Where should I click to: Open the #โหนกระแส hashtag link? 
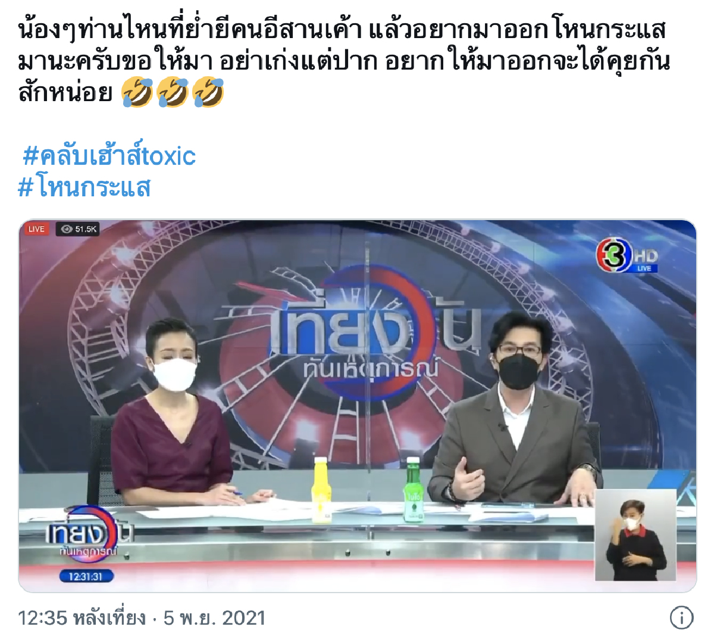(84, 187)
